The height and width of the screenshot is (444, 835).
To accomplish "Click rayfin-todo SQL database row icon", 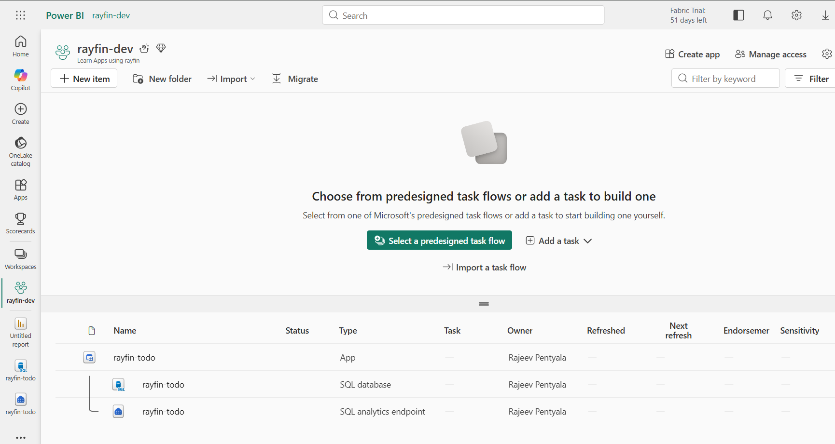I will (118, 385).
